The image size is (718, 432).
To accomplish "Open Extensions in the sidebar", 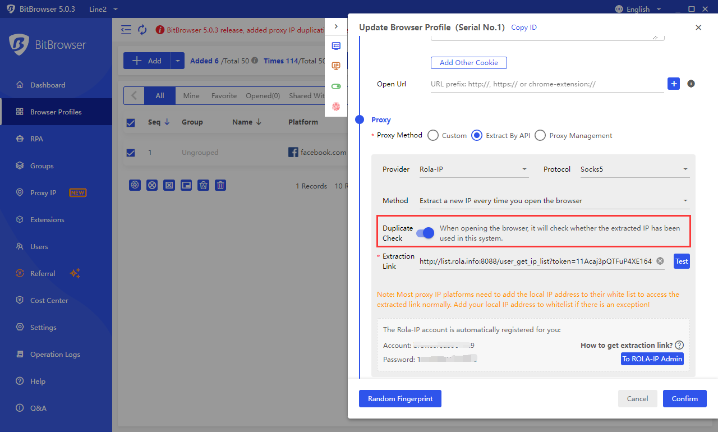I will (56, 220).
